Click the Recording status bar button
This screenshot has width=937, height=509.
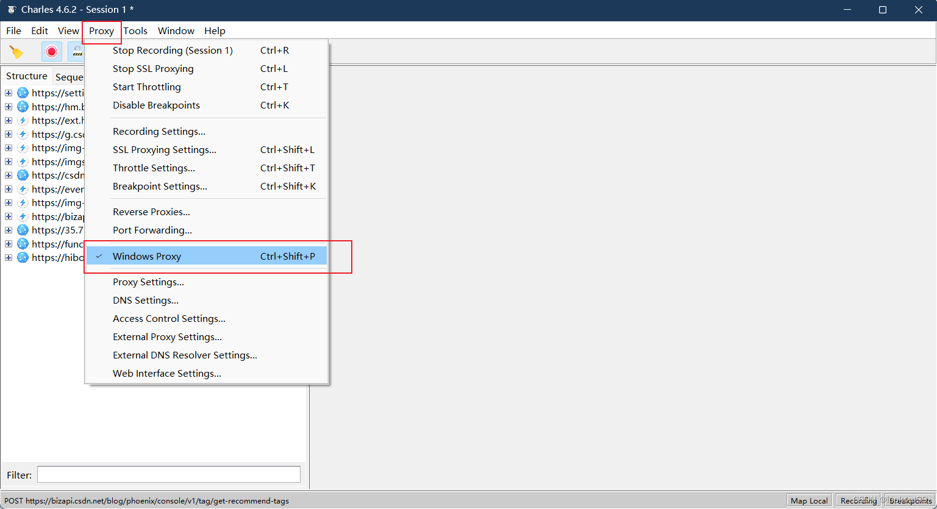858,500
